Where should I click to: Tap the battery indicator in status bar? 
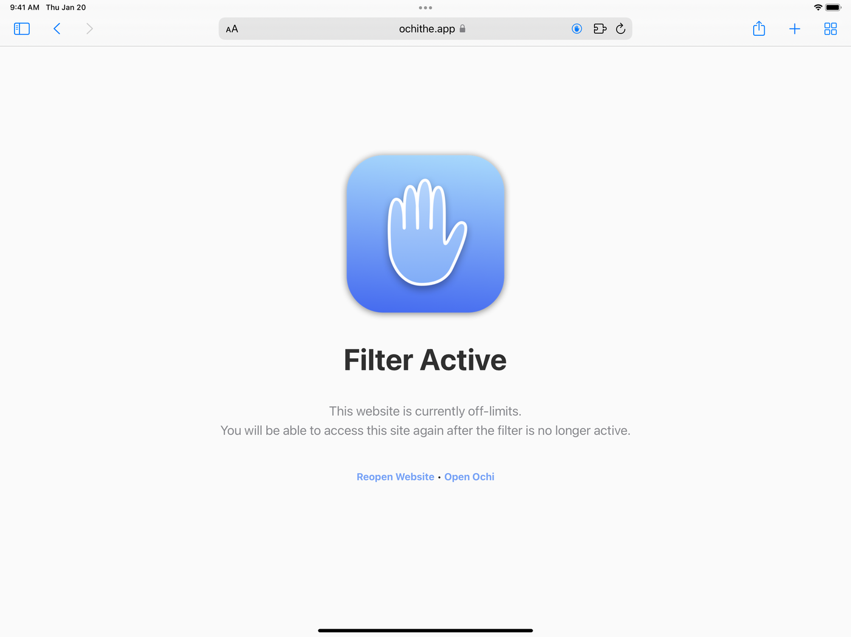(x=833, y=7)
